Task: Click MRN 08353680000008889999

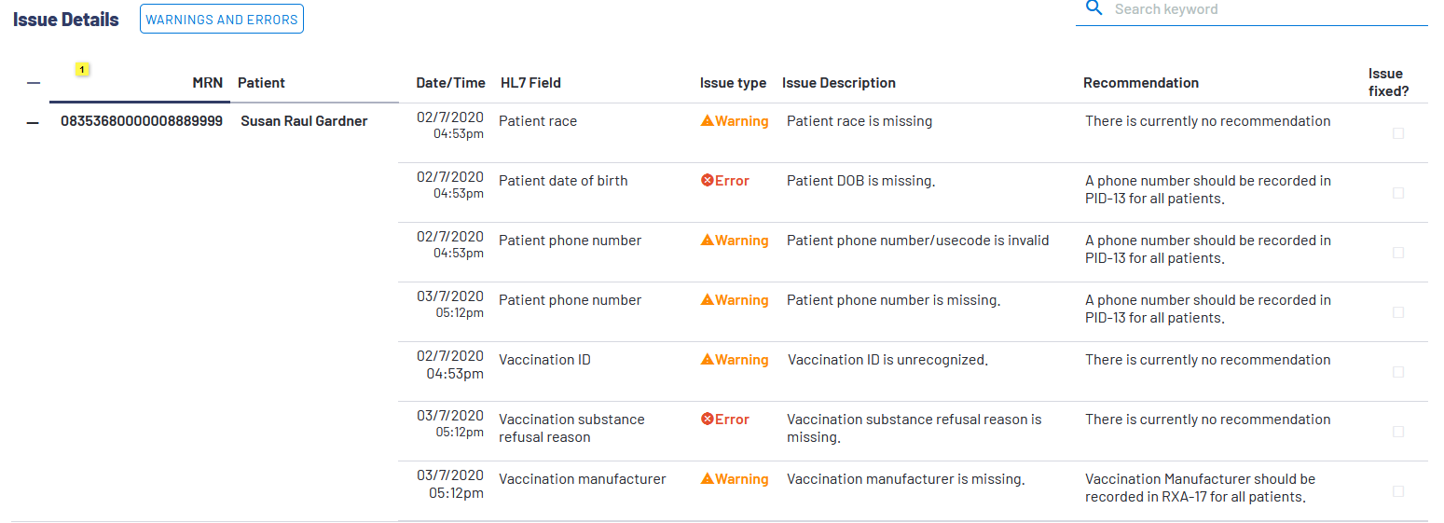Action: click(142, 121)
